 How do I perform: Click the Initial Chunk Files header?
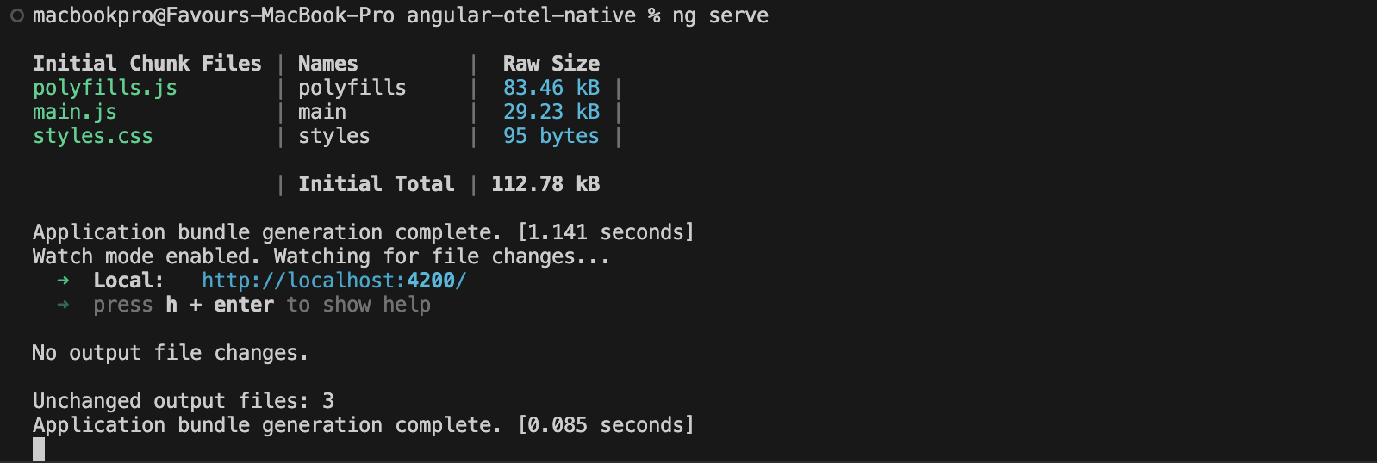[x=147, y=64]
